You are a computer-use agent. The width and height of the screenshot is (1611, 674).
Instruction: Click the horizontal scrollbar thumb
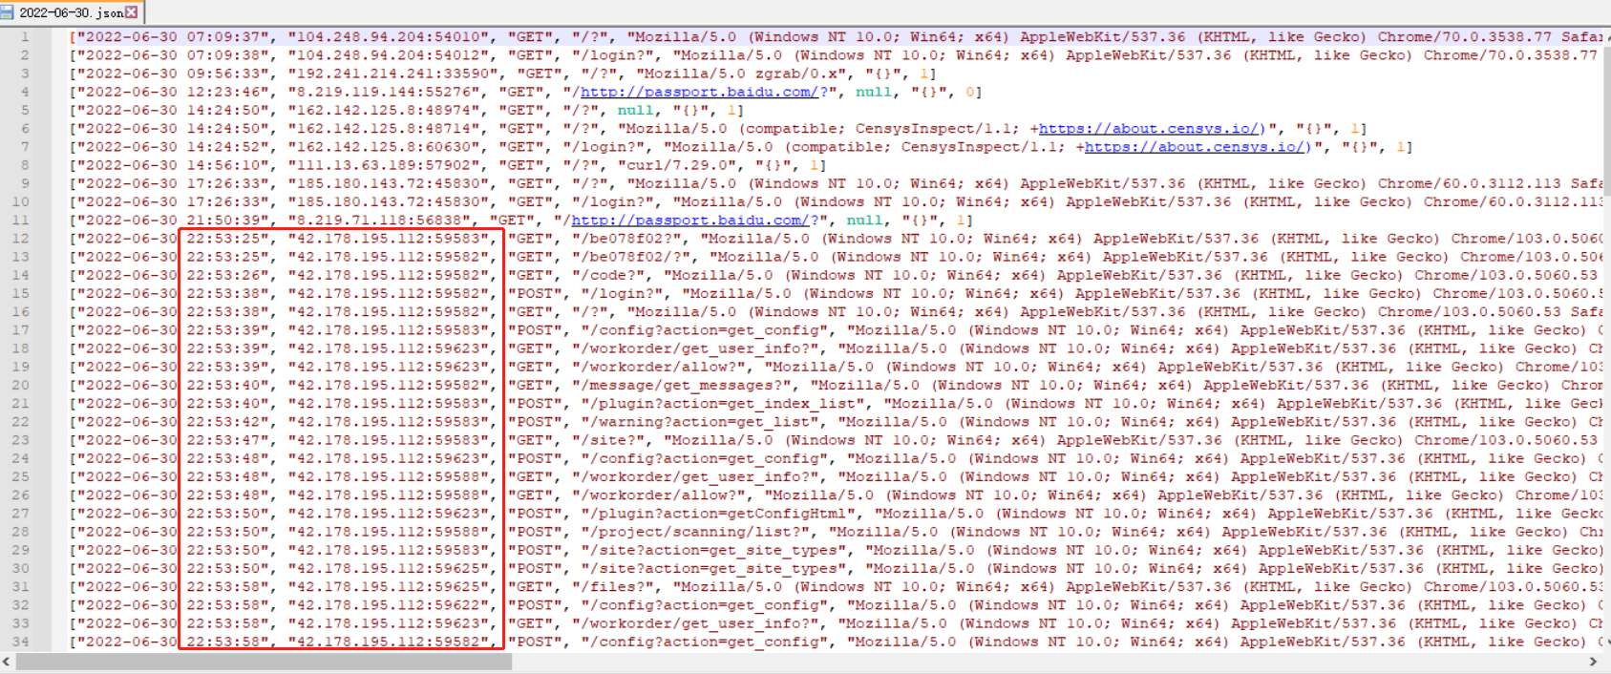(x=264, y=662)
